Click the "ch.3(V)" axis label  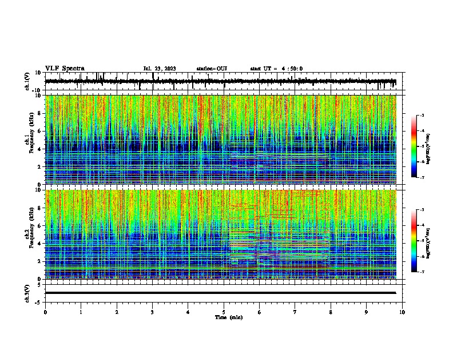click(27, 293)
